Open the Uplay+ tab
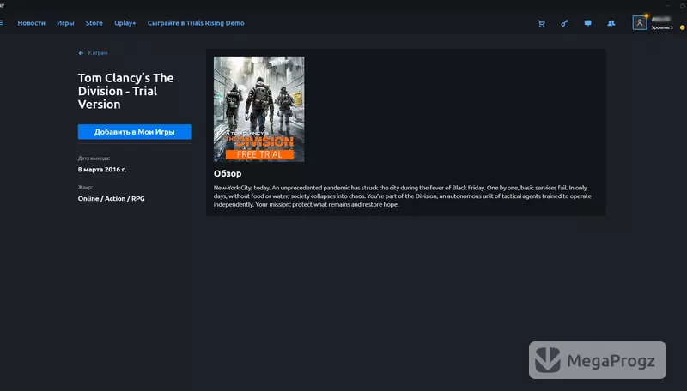This screenshot has width=687, height=391. [125, 23]
